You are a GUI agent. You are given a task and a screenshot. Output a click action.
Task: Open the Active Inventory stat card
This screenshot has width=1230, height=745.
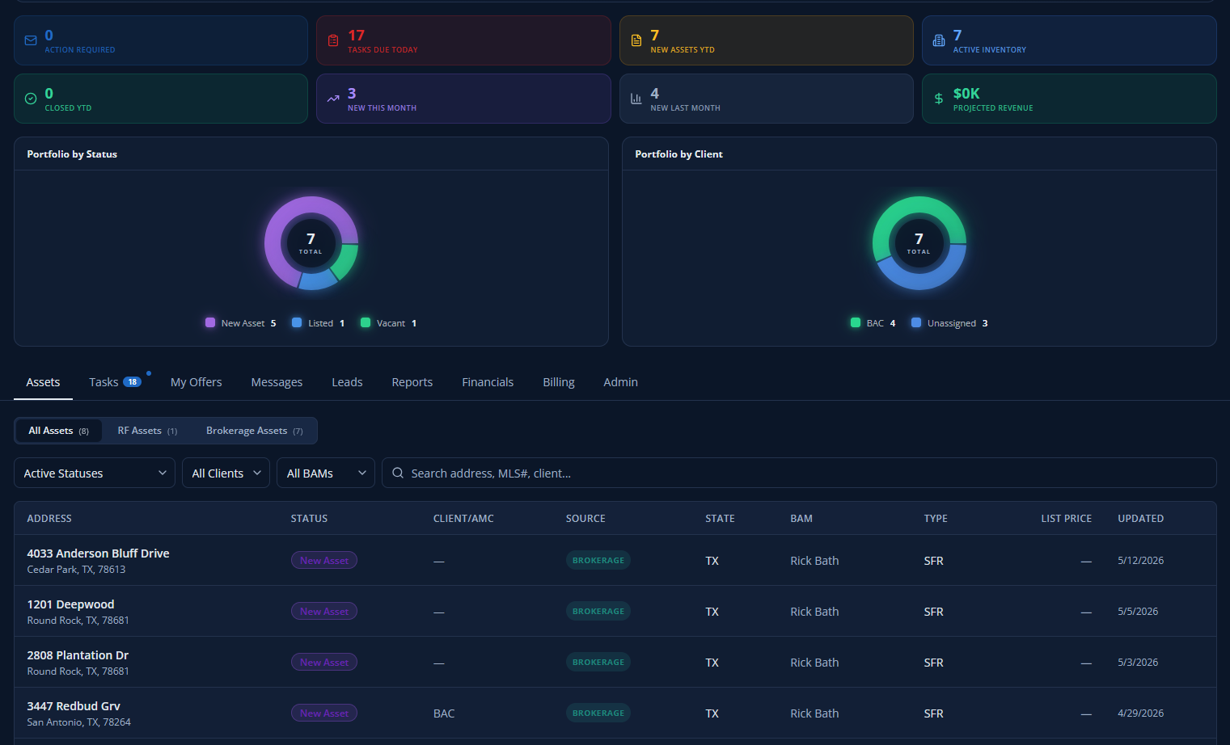point(1069,40)
